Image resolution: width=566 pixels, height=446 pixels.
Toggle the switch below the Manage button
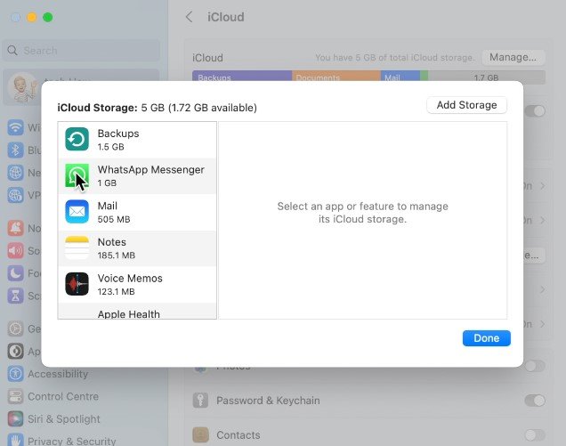535,111
